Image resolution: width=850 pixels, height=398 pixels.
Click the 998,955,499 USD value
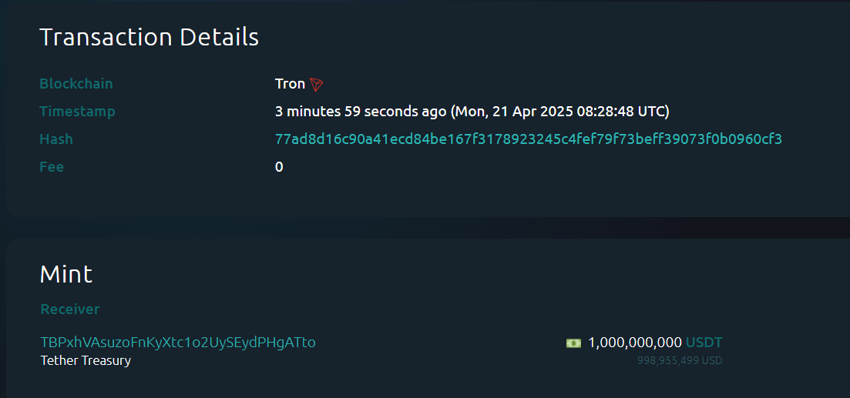tap(679, 360)
